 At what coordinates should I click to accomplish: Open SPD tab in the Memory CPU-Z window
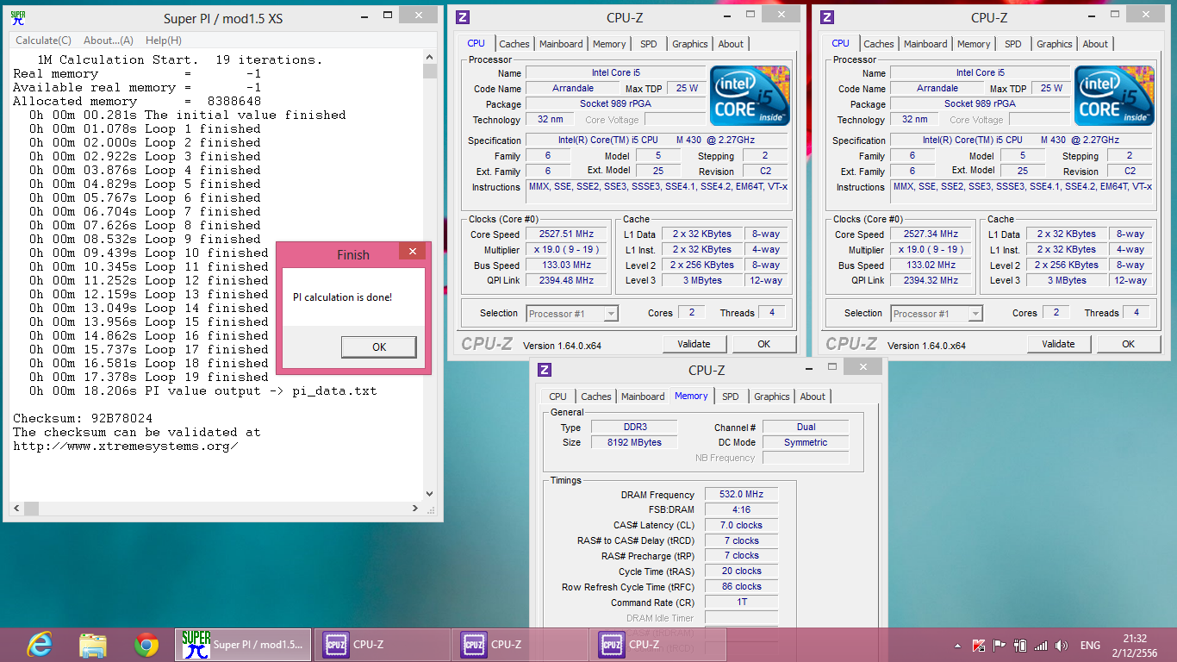(731, 397)
